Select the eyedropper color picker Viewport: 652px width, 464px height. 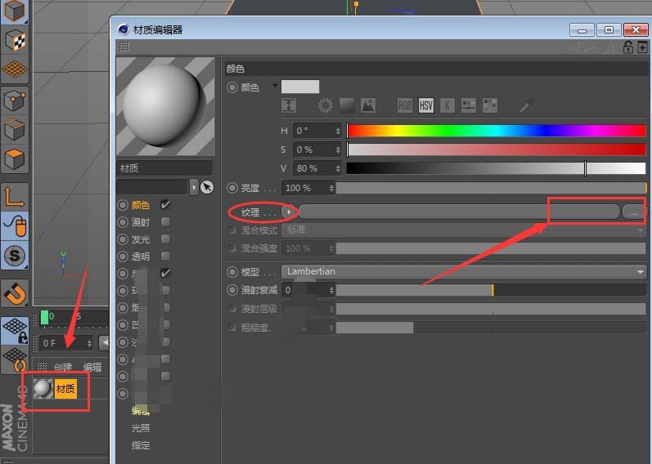click(x=526, y=105)
